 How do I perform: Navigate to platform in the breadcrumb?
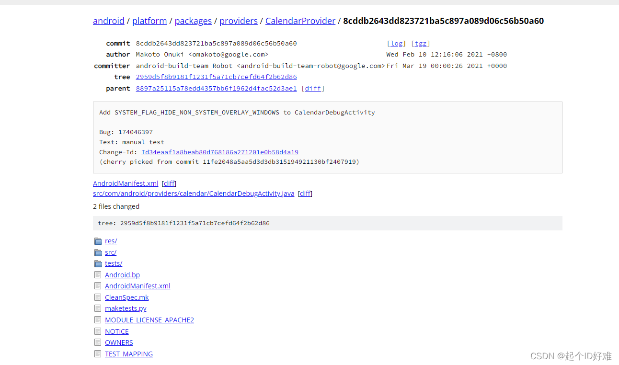149,21
